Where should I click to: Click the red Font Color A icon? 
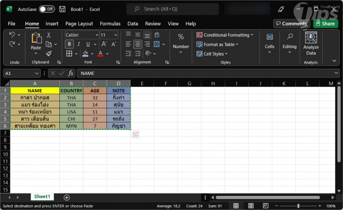[x=100, y=54]
